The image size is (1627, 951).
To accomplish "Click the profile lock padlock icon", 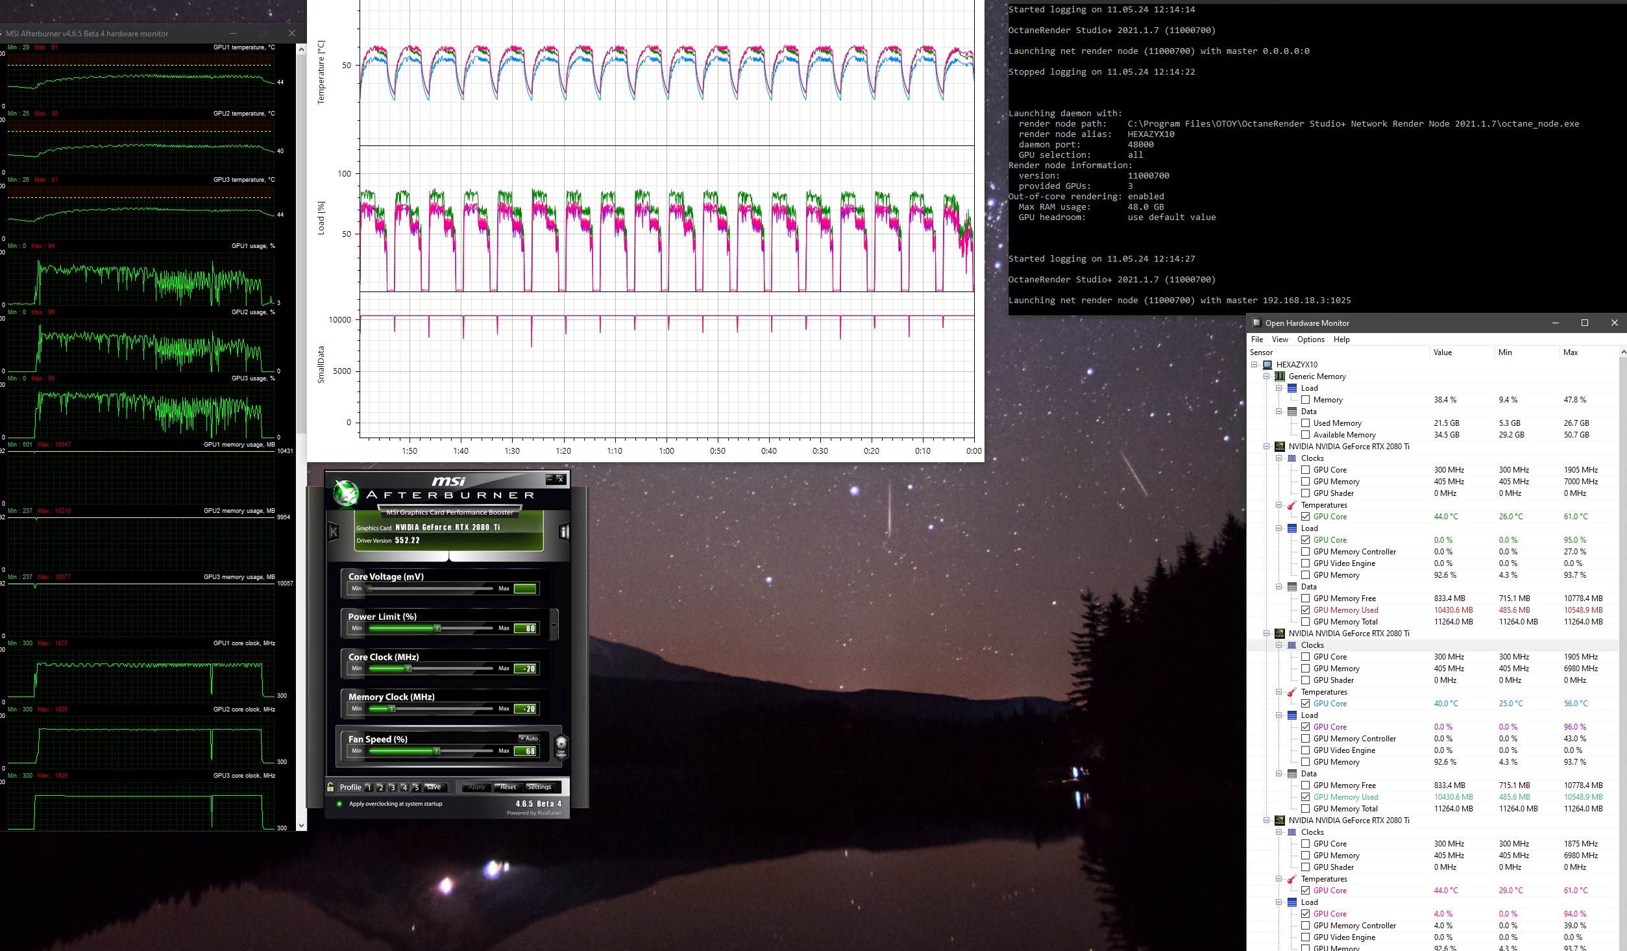I will click(x=330, y=787).
